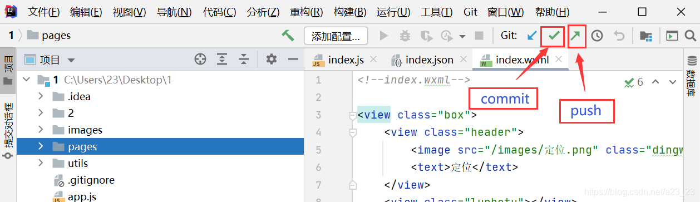Expand the images folder
700x202 pixels.
(41, 130)
